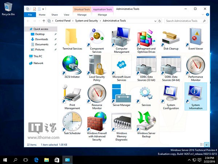The image size is (218, 164).
Task: Switch to large icons view layout
Action: tap(207, 144)
